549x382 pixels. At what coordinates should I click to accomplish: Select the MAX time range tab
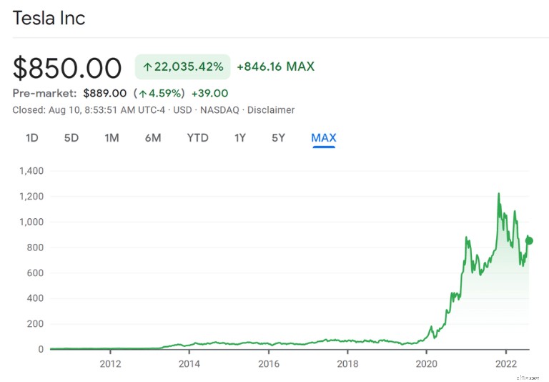coord(324,138)
